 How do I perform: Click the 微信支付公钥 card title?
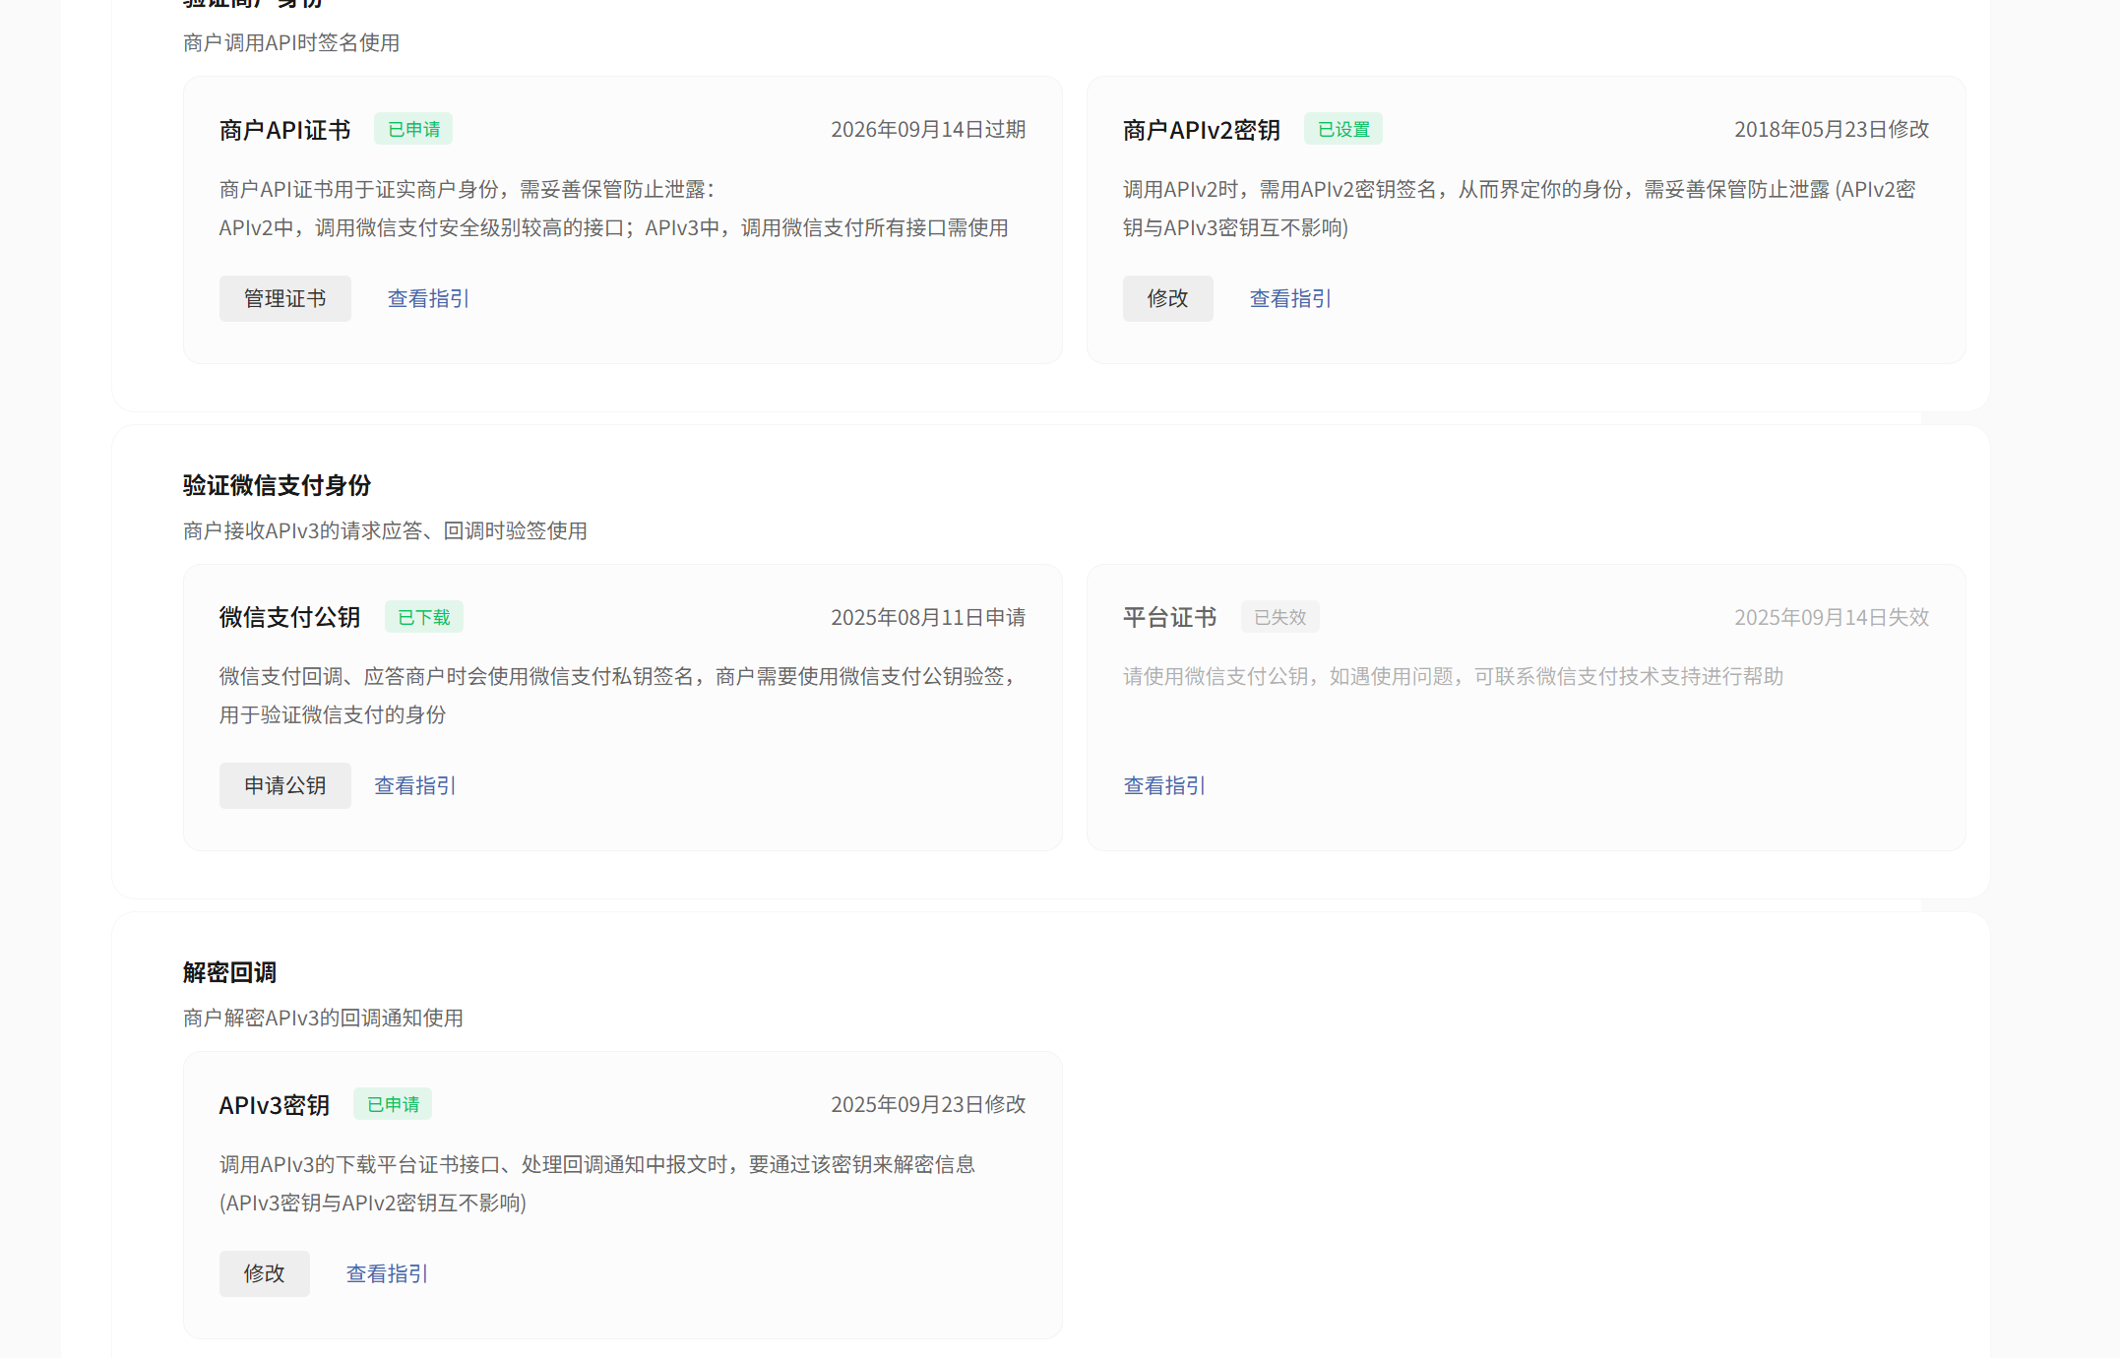click(289, 617)
